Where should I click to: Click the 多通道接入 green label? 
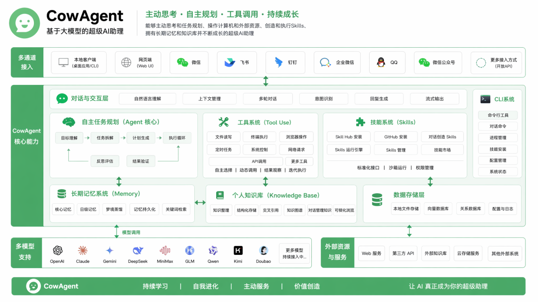tap(27, 62)
